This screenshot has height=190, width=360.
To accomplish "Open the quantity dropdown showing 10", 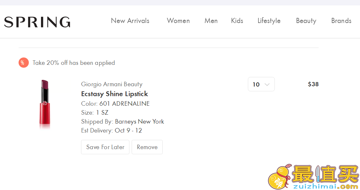I will [261, 84].
